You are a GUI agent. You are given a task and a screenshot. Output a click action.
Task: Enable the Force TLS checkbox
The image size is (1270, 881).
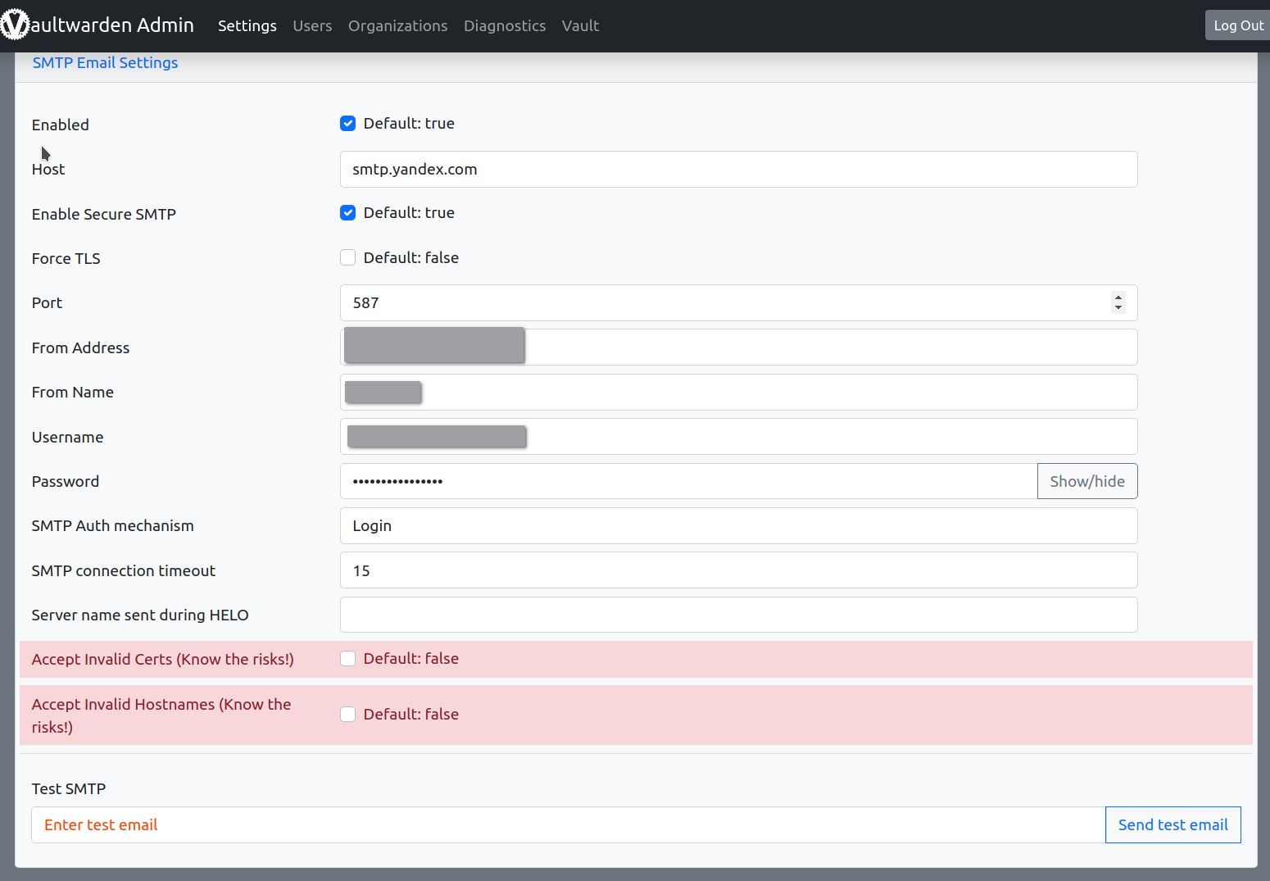coord(348,258)
